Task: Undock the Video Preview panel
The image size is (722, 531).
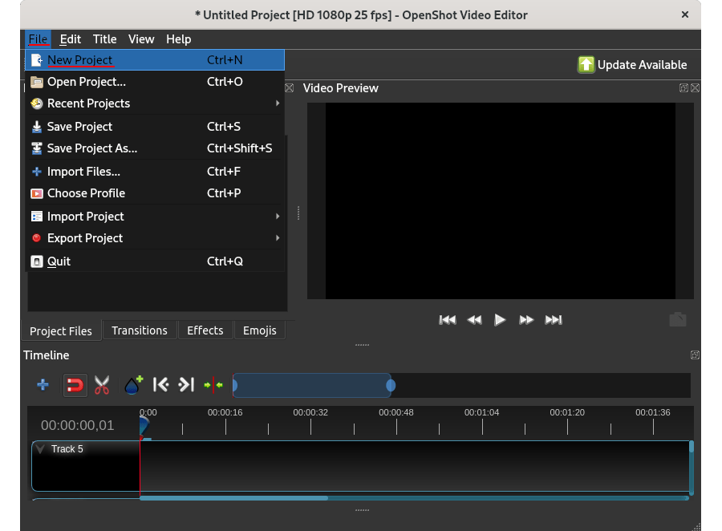Action: point(683,88)
